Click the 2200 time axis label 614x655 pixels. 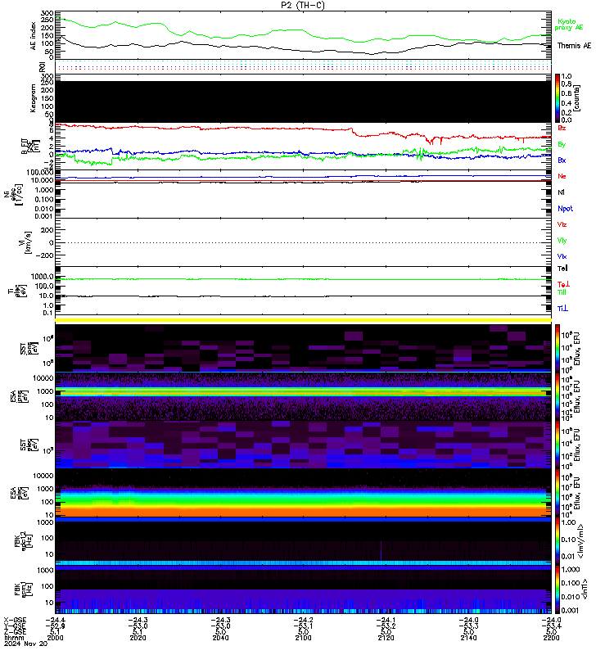point(551,638)
